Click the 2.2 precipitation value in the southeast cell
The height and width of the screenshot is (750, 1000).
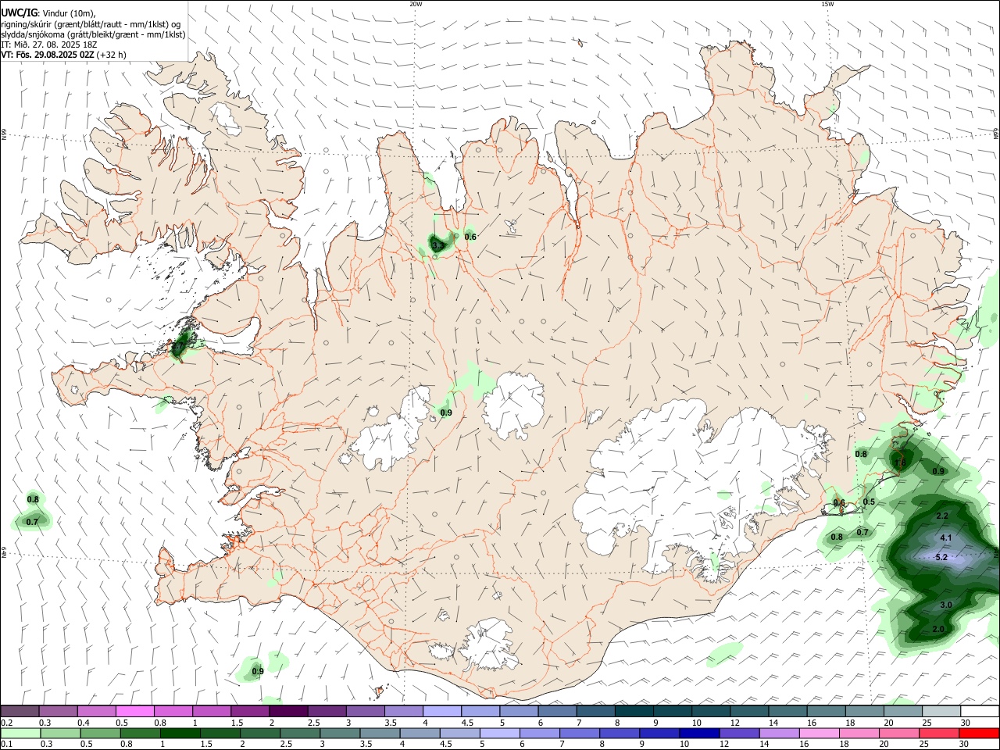942,516
